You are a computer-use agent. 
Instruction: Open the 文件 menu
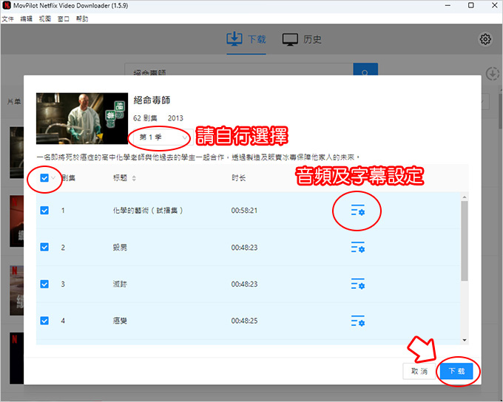7,19
